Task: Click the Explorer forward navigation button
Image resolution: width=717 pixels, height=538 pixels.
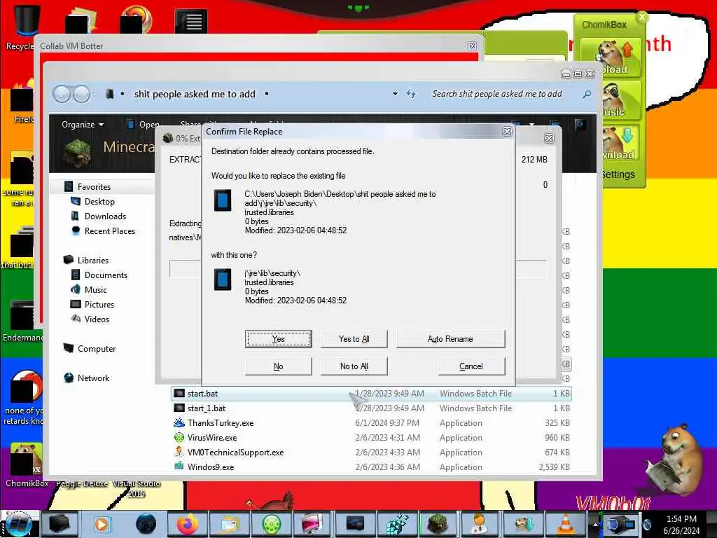Action: click(x=81, y=95)
